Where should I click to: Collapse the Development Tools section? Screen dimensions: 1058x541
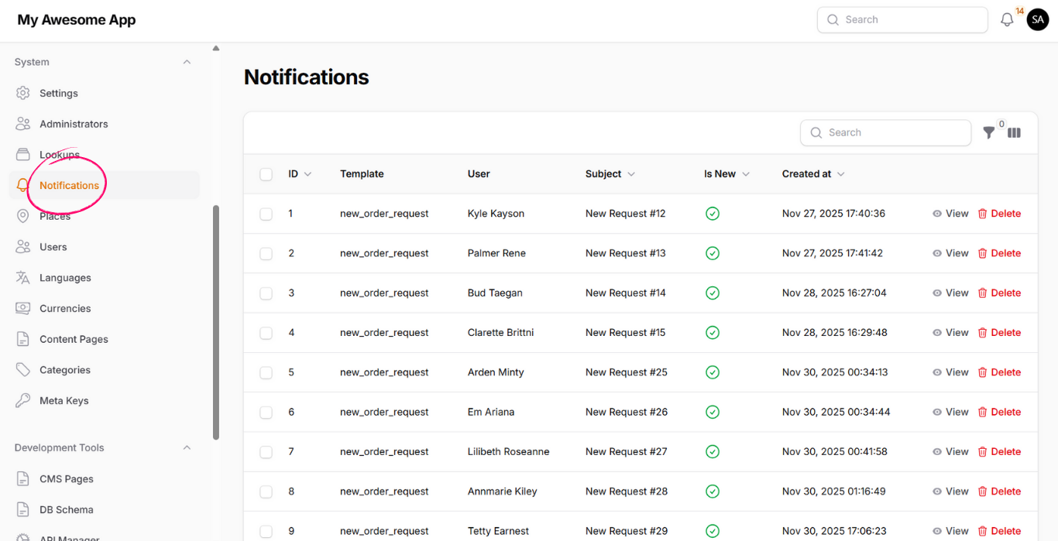tap(187, 448)
